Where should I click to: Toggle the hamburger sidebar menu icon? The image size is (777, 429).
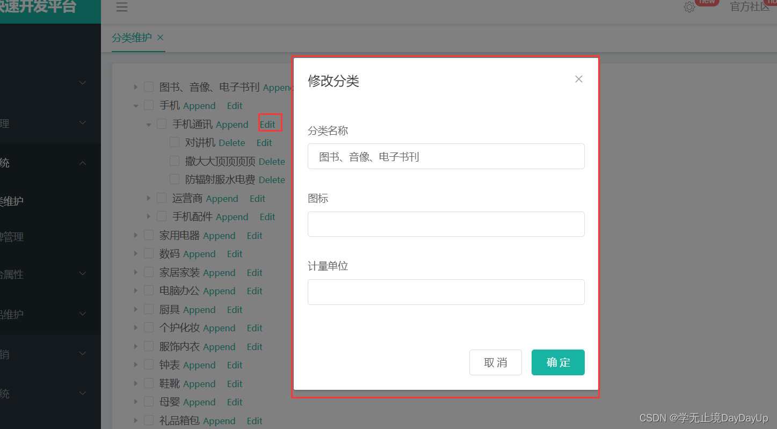122,7
